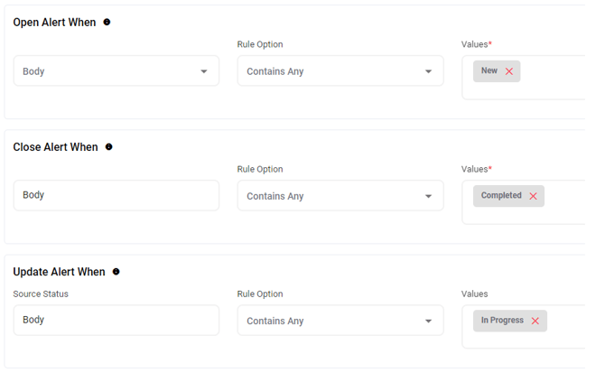
Task: Select the New chip label
Action: pyautogui.click(x=489, y=70)
